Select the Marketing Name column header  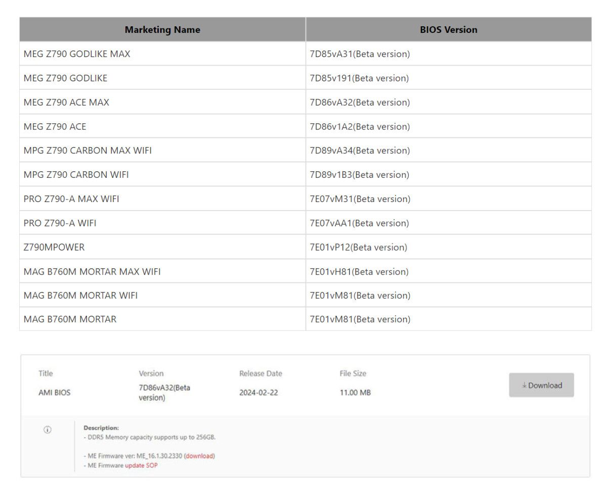coord(162,29)
